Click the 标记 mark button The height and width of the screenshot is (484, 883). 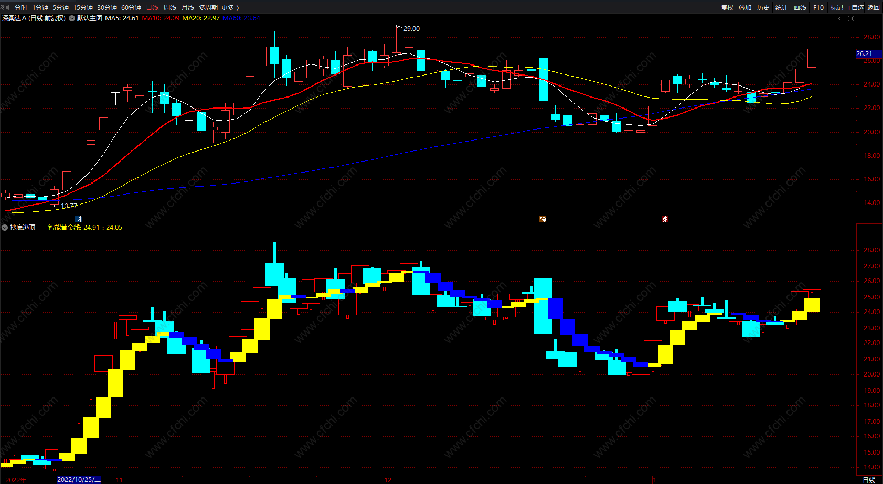pos(837,8)
